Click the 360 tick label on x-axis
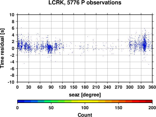This screenshot has height=117, width=156. [152, 87]
